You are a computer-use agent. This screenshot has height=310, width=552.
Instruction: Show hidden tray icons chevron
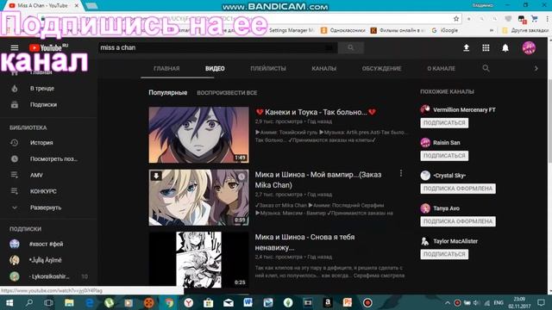click(x=448, y=302)
